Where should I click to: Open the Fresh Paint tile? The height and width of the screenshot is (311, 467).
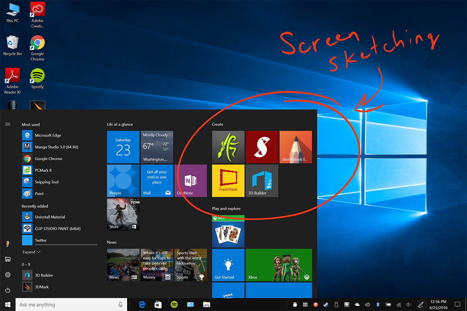[x=228, y=181]
